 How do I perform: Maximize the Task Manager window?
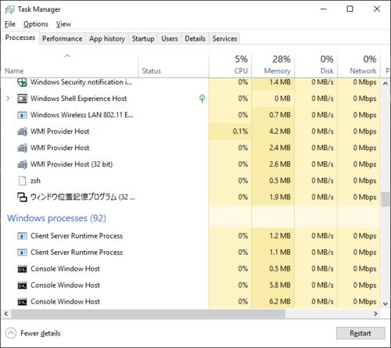(350, 9)
